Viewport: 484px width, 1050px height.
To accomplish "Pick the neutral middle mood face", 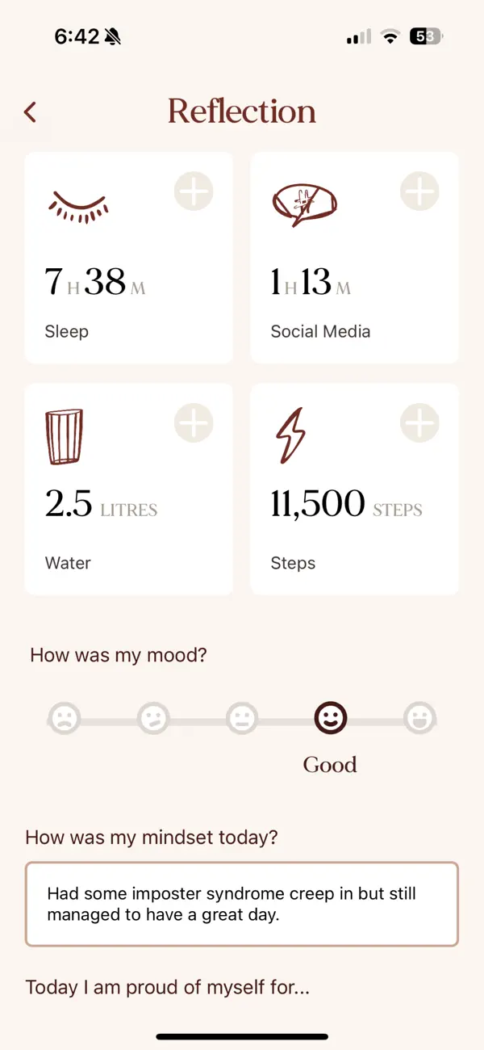I will coord(242,718).
